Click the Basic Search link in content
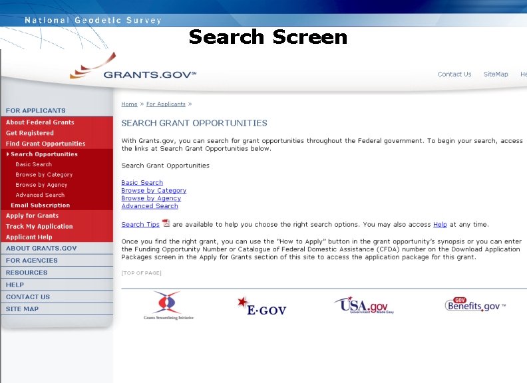Screen dimensions: 527x383 pos(142,182)
